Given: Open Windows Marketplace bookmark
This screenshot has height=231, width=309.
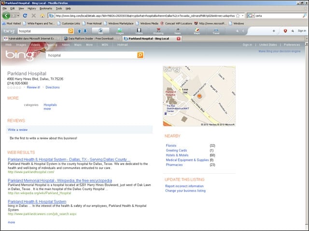Looking at the screenshot, I should click(119, 24).
